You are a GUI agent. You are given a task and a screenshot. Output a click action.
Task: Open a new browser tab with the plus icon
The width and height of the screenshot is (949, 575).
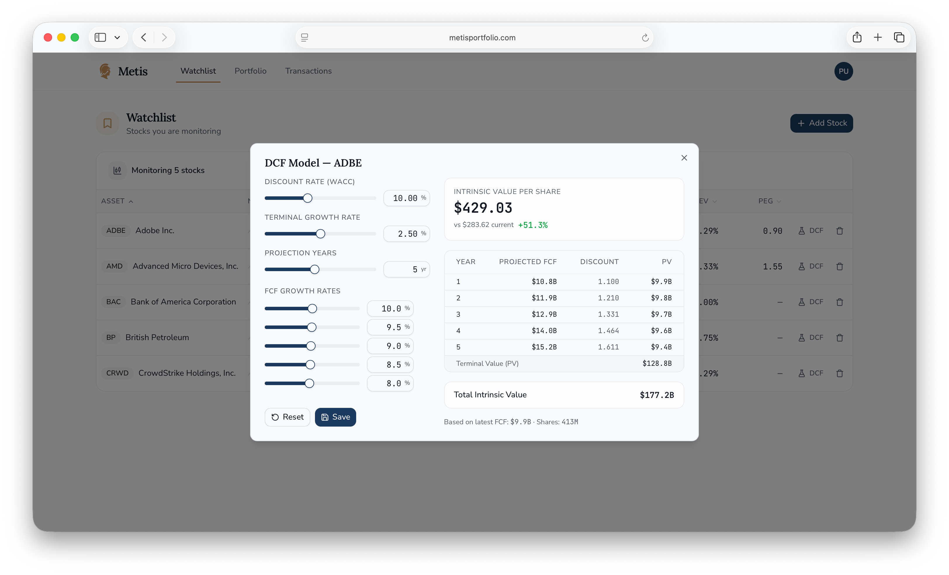coord(878,37)
